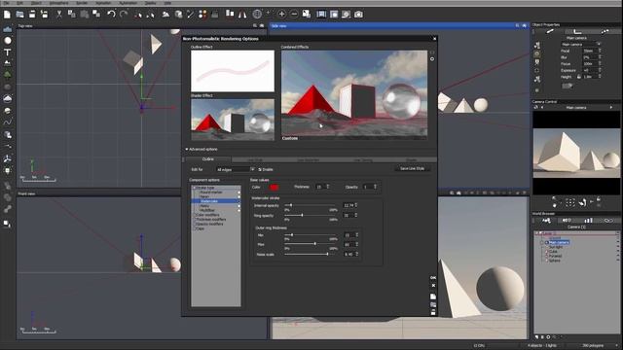
Task: Toggle the lock icon next to Height field
Action: [579, 77]
